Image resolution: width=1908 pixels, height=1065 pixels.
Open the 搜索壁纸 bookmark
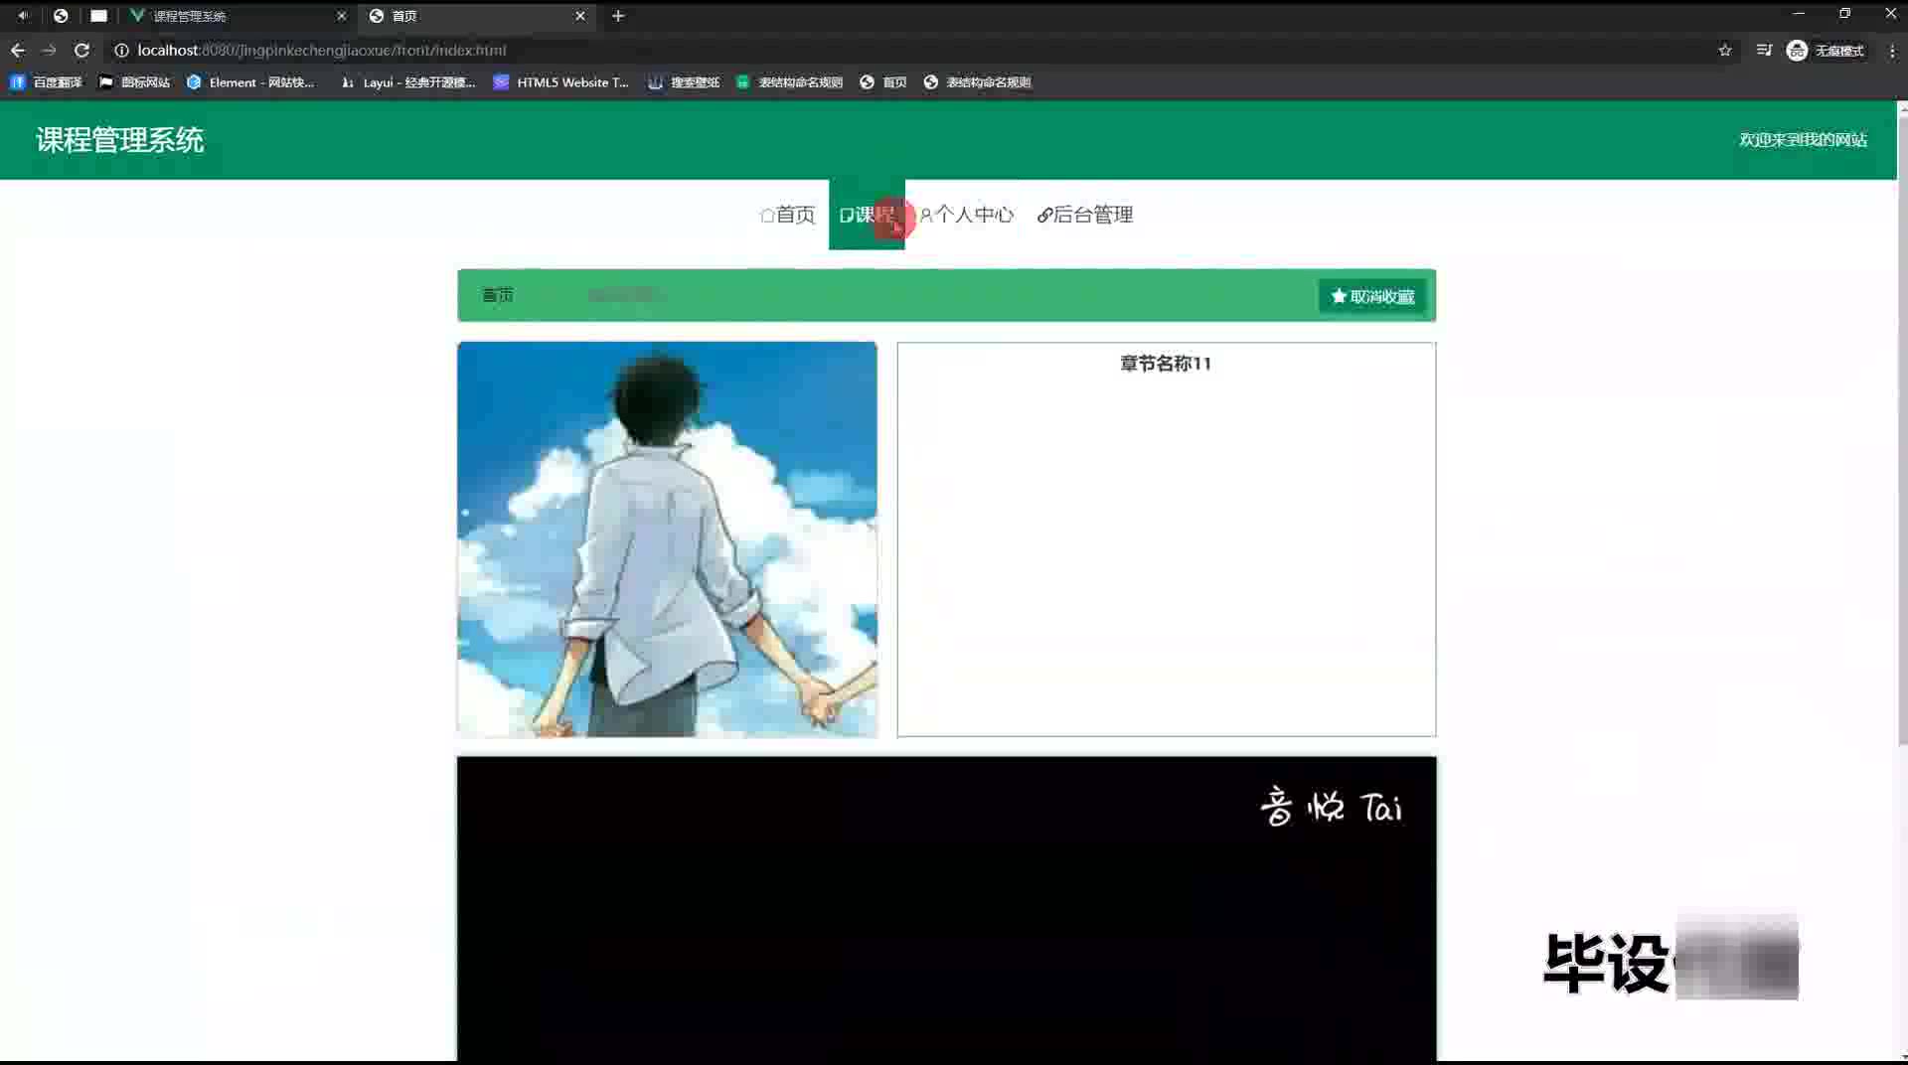(684, 82)
